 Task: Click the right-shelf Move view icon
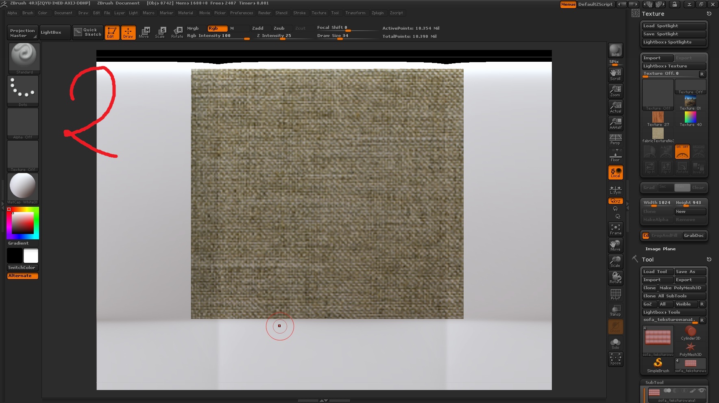(x=616, y=245)
